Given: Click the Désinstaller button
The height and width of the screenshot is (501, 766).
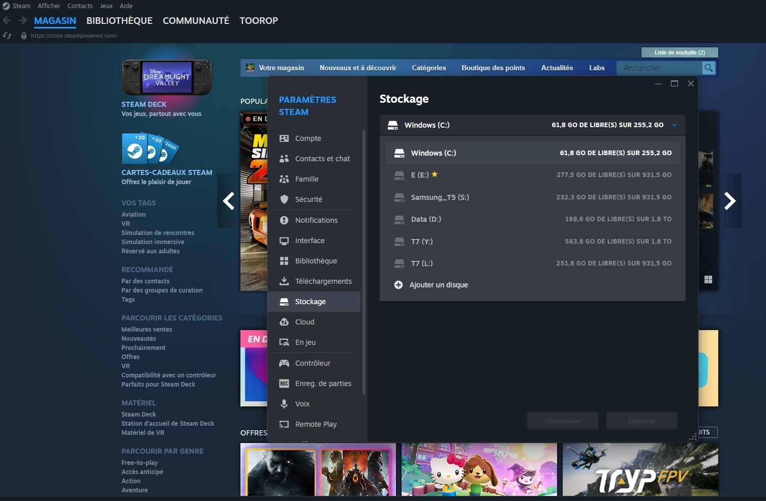Looking at the screenshot, I should click(x=563, y=421).
